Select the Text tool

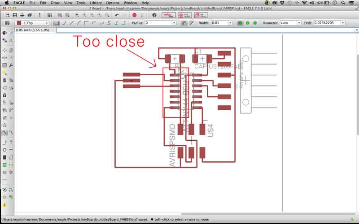pos(11,142)
